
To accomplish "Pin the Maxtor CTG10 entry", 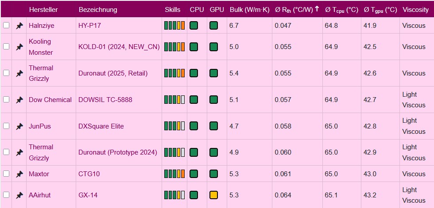I will tap(19, 174).
